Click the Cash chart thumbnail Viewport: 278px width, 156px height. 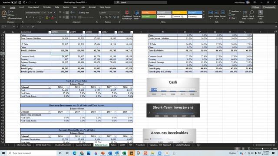coord(173,88)
